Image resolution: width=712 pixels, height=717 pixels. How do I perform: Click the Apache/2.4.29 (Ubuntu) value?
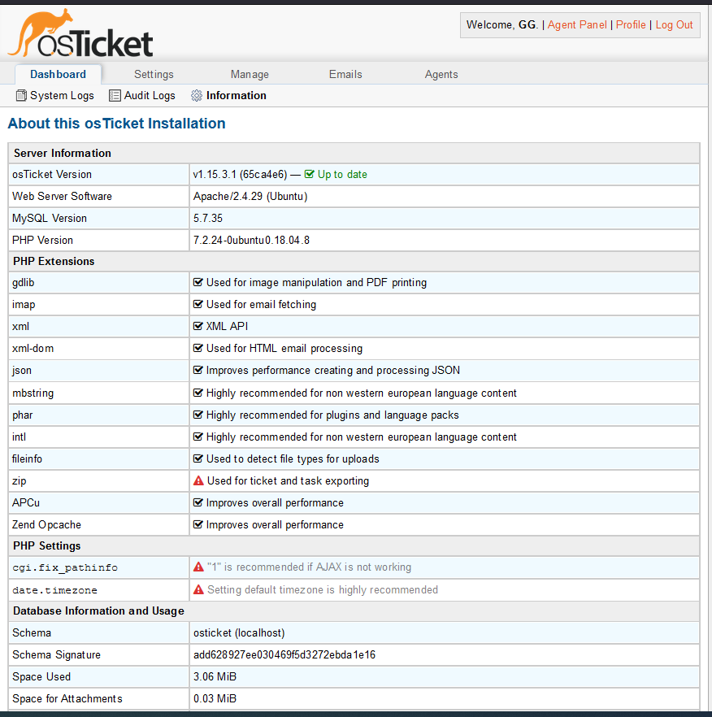coord(250,196)
